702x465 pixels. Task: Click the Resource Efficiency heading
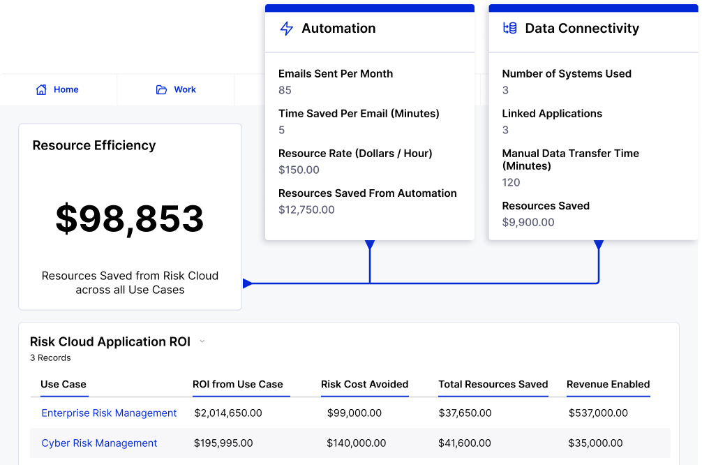[x=94, y=145]
